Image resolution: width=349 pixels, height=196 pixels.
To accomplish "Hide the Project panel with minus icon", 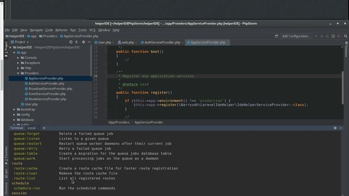I will (x=89, y=42).
